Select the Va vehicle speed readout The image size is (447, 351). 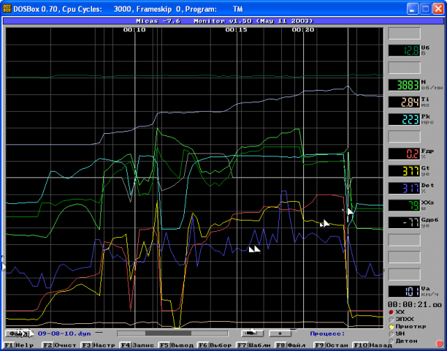[402, 290]
